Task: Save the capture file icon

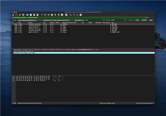Action: [31, 15]
